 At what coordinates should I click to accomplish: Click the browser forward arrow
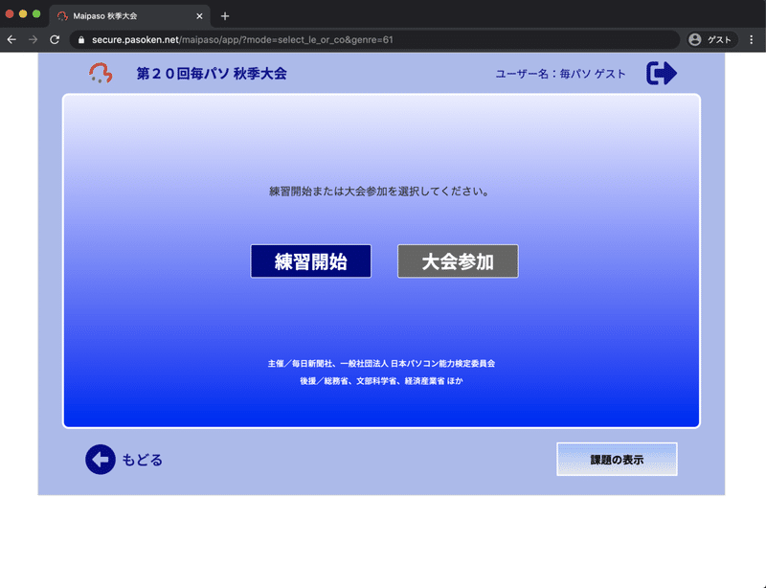(33, 39)
